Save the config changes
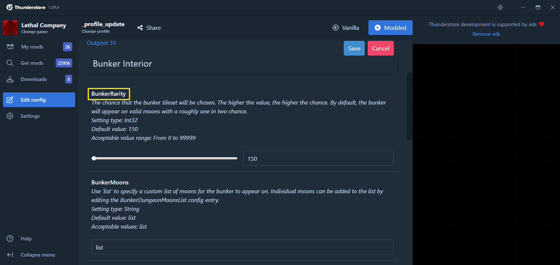This screenshot has height=265, width=560. [x=354, y=48]
